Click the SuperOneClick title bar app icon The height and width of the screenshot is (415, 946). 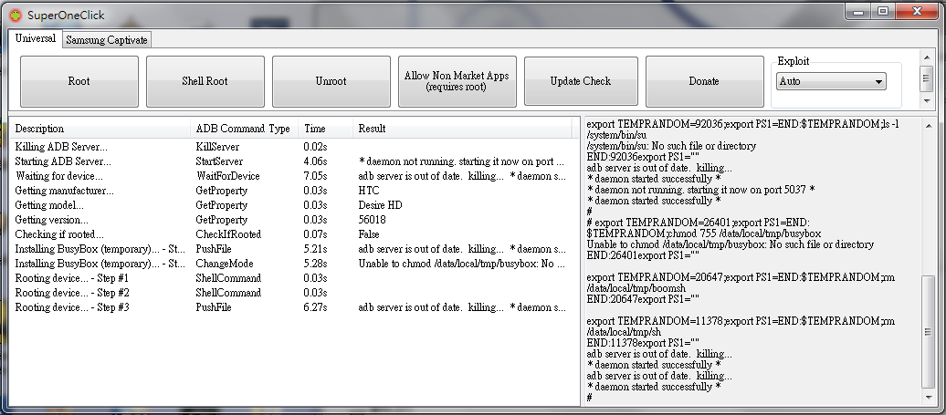(x=16, y=15)
